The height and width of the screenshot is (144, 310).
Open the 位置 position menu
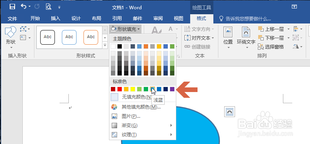click(x=228, y=38)
